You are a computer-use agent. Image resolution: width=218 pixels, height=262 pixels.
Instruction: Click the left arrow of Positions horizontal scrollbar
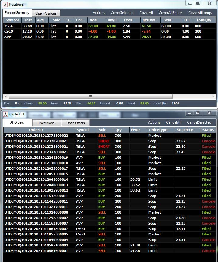(x=5, y=96)
